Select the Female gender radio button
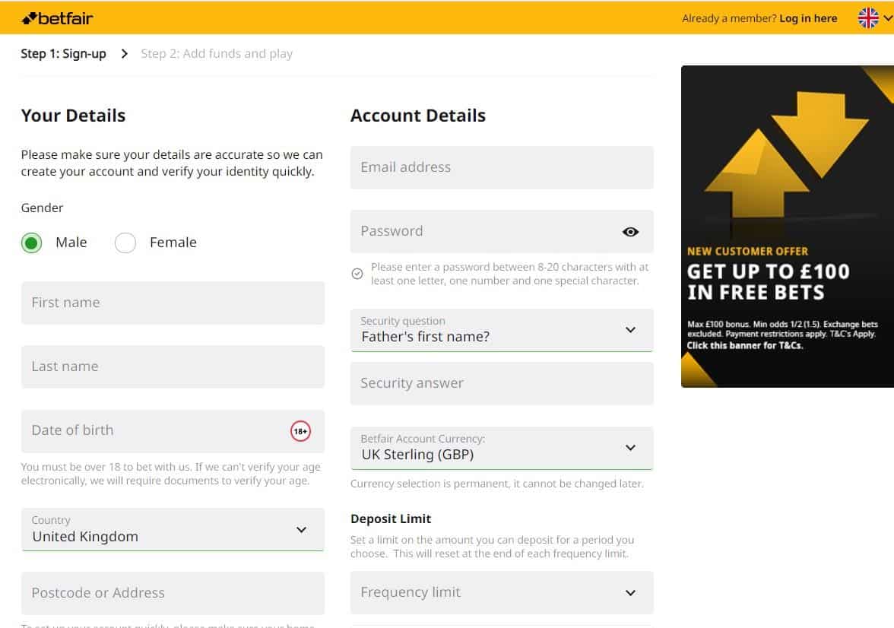 (x=125, y=243)
